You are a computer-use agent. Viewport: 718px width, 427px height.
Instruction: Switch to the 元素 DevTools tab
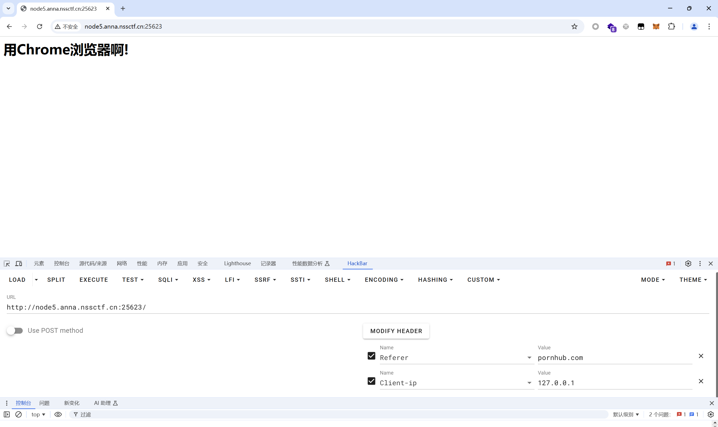point(39,263)
